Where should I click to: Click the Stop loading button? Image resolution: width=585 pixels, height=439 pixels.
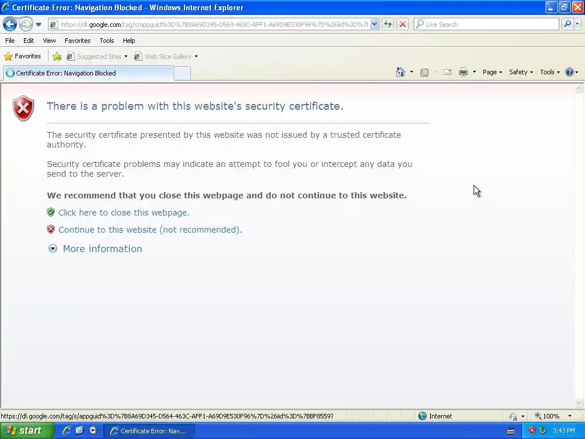403,25
